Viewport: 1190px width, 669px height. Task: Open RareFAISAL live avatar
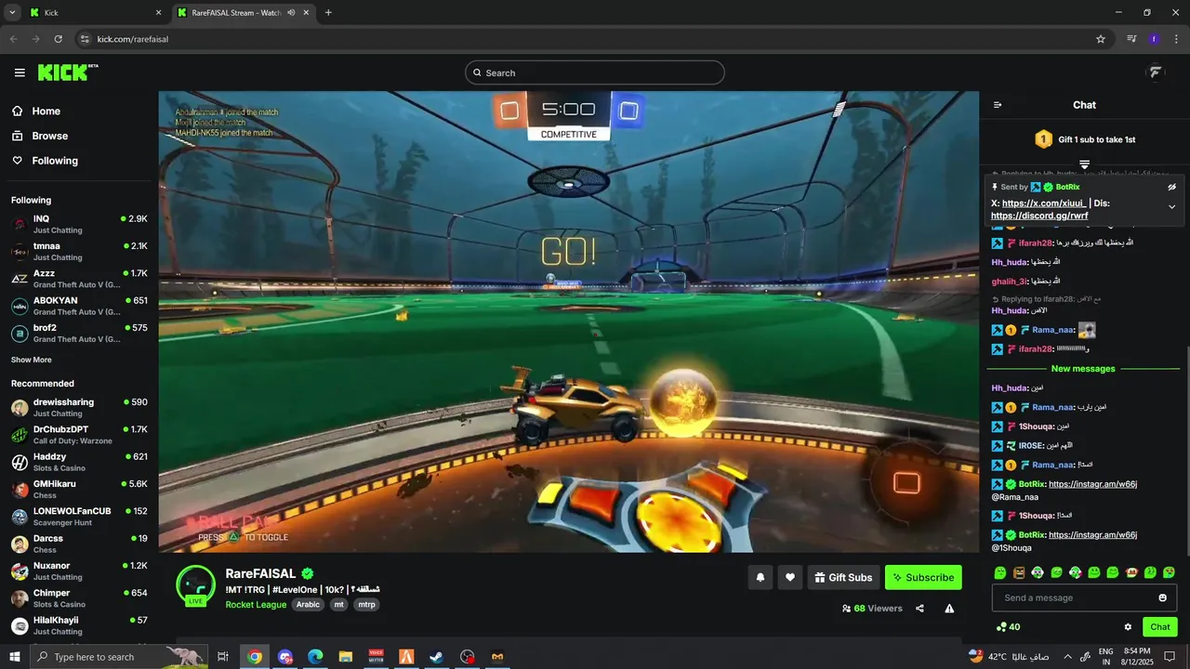(196, 584)
